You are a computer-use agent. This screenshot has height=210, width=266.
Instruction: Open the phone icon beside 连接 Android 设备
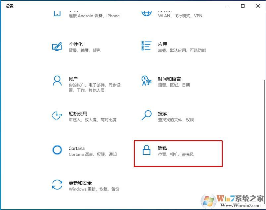pos(57,14)
